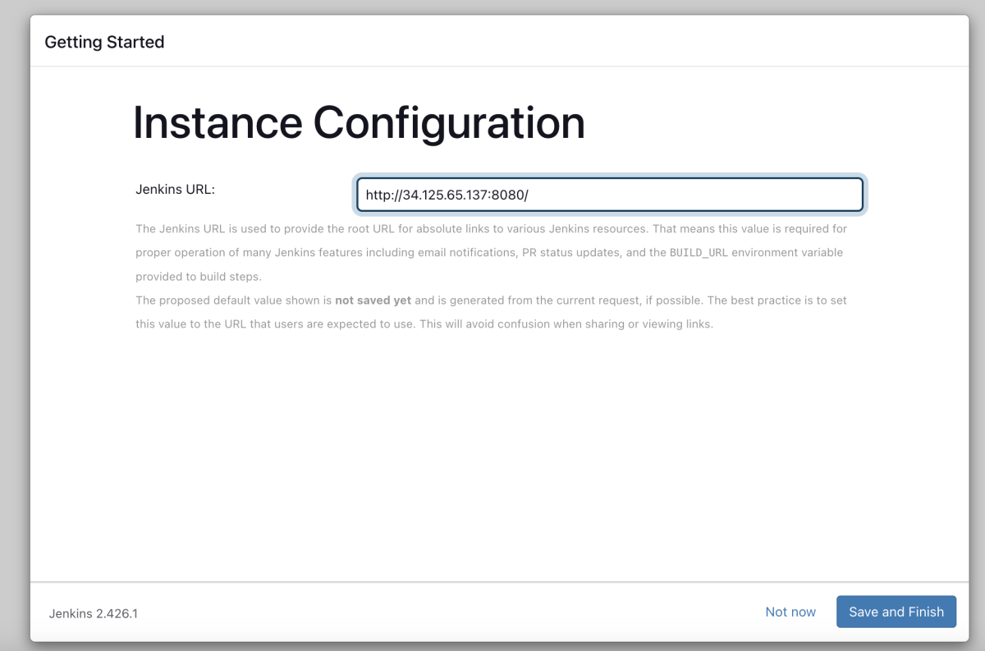The width and height of the screenshot is (985, 651).
Task: Click the 'Jenkins URL:' field label
Action: [175, 190]
